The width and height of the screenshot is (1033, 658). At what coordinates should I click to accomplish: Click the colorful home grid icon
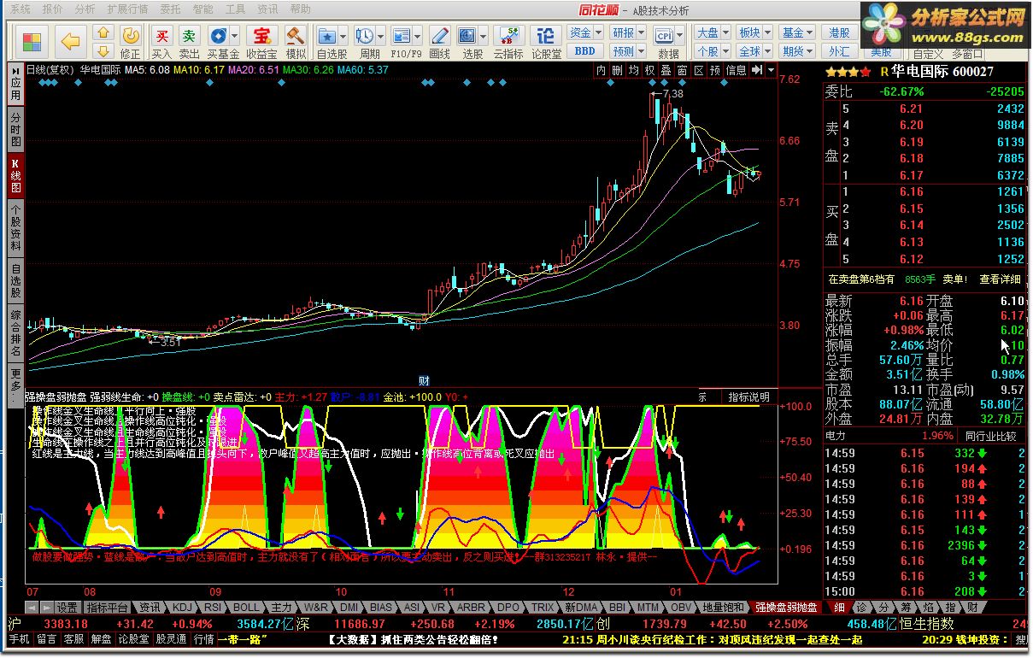pos(32,42)
